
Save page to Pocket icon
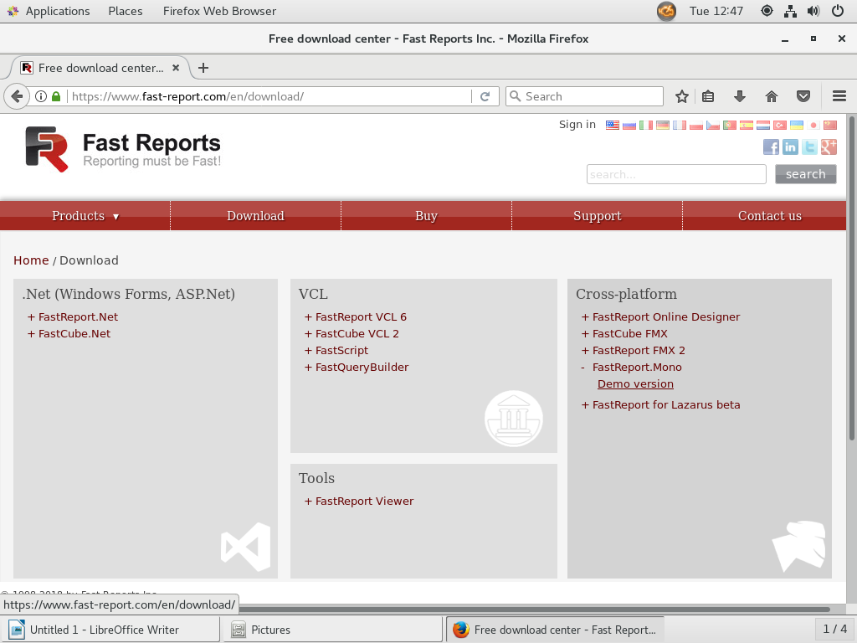(803, 97)
